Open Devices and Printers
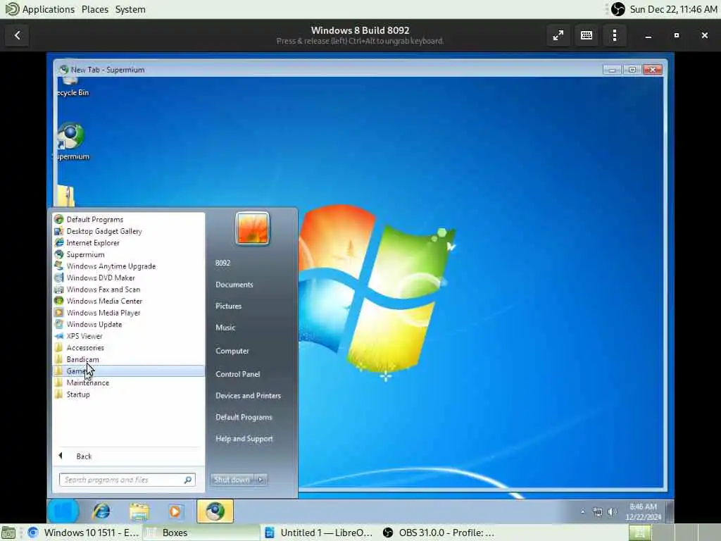The height and width of the screenshot is (541, 721). click(248, 396)
